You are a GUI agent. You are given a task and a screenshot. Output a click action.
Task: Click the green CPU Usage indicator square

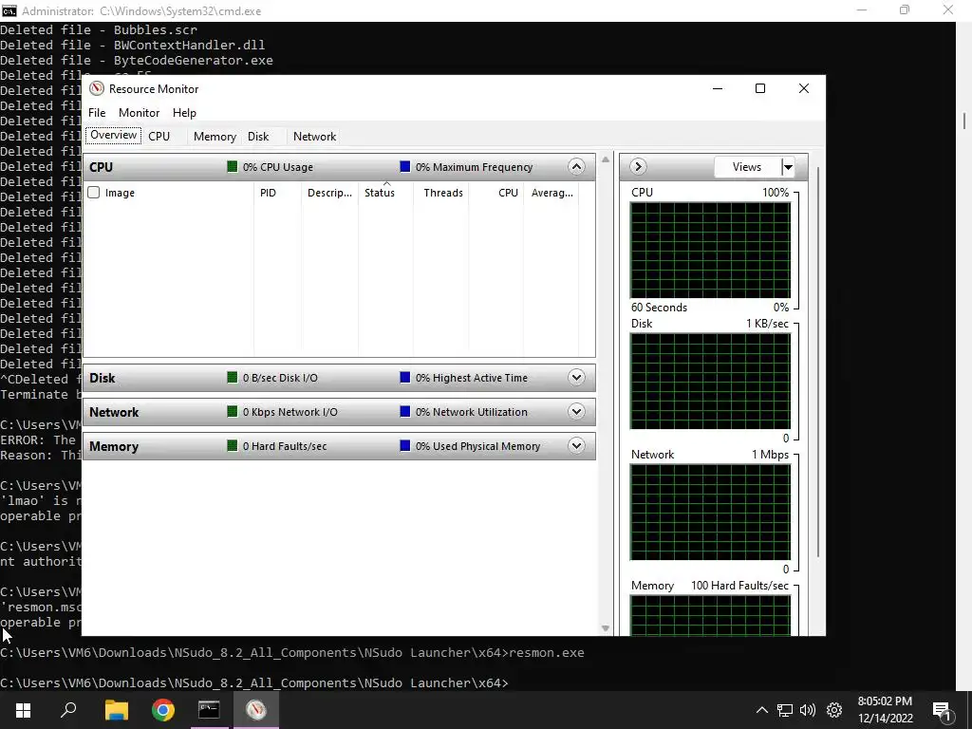point(233,167)
